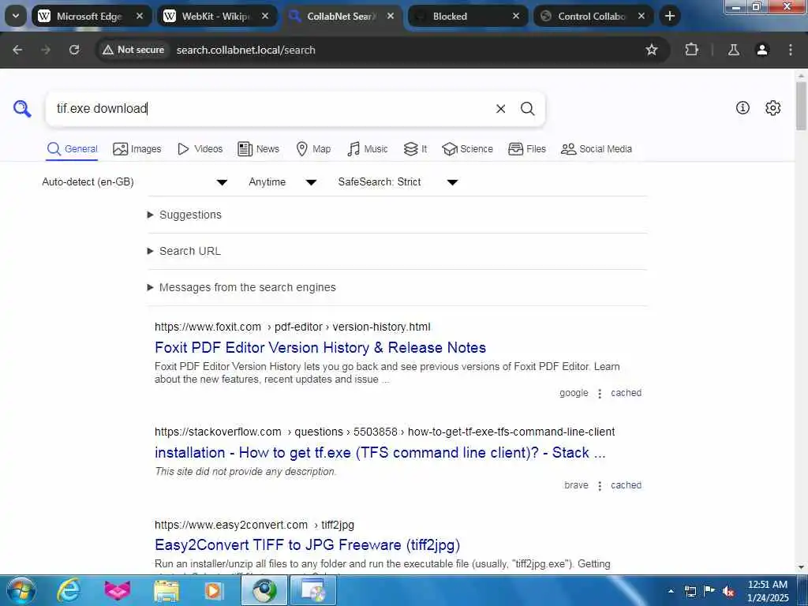Open the stackoverflow tf.exe installation result

pos(380,453)
